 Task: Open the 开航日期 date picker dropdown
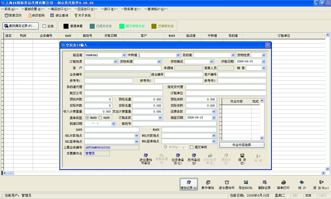click(264, 62)
